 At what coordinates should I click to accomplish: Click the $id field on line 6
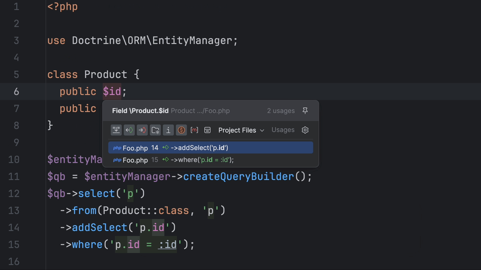pyautogui.click(x=112, y=91)
